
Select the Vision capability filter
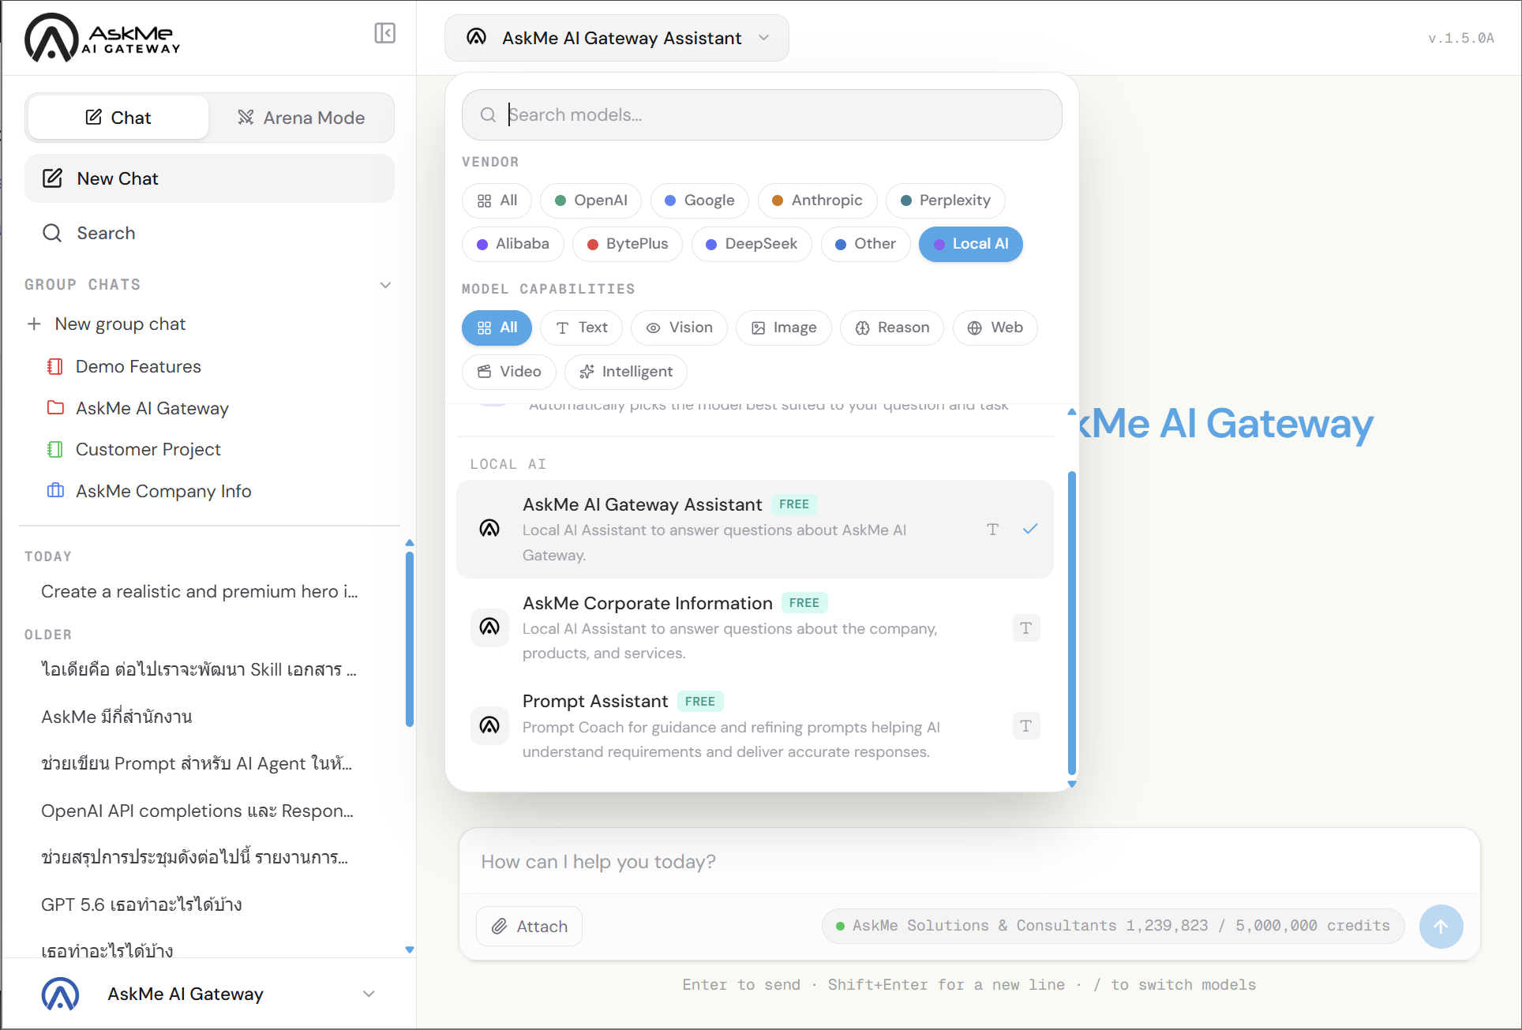tap(679, 328)
